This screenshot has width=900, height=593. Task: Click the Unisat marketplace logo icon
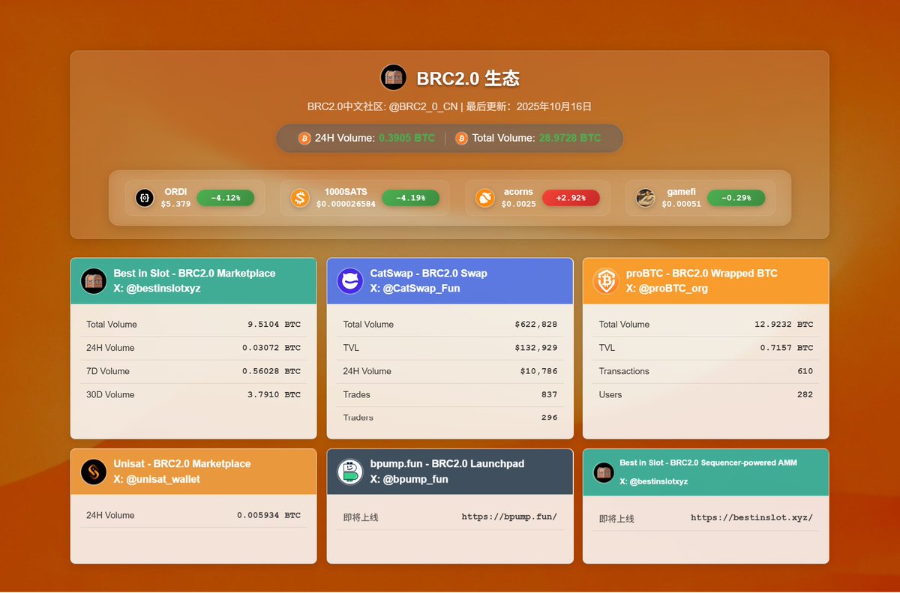tap(93, 472)
